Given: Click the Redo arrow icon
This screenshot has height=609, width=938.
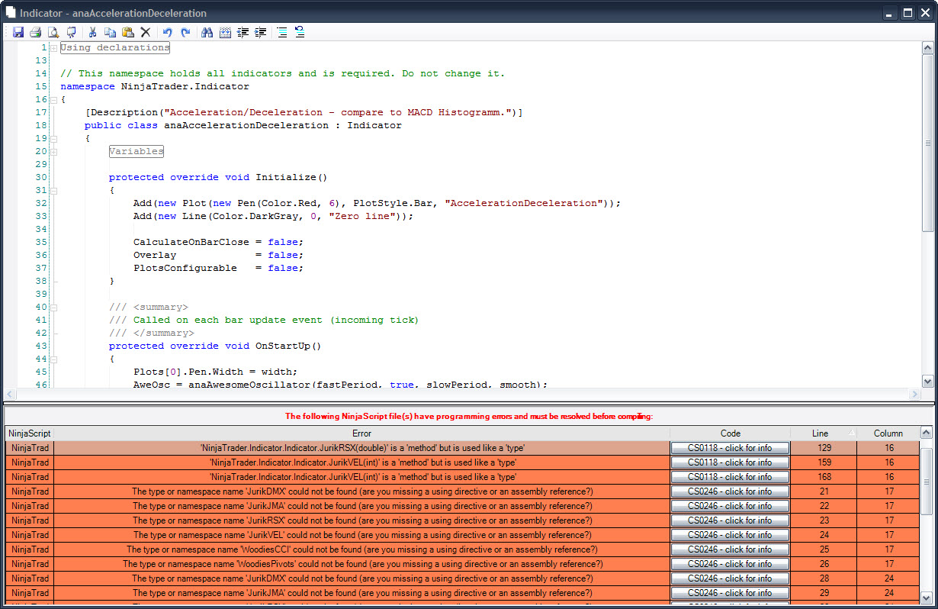Looking at the screenshot, I should click(x=185, y=32).
